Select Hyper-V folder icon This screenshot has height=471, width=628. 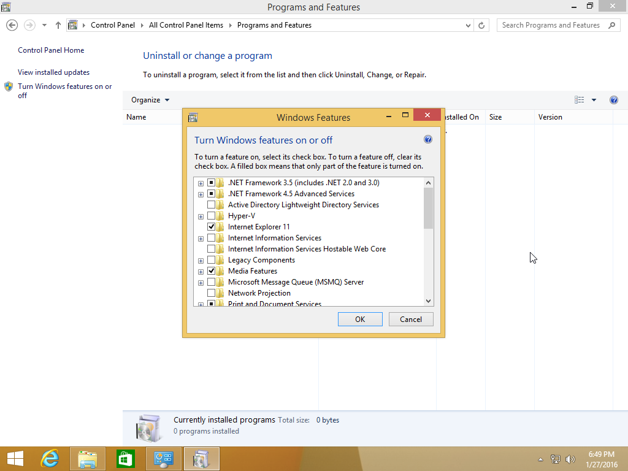[220, 216]
